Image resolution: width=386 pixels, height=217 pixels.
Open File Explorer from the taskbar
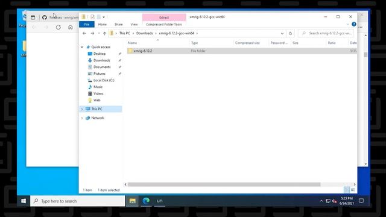tap(133, 201)
